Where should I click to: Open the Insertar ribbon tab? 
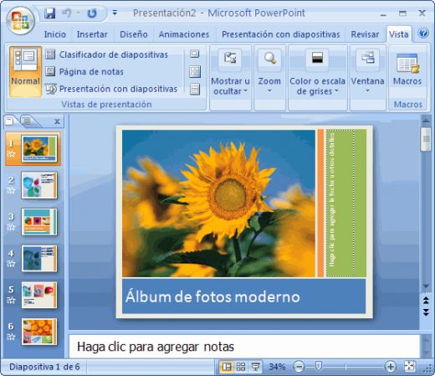point(92,34)
